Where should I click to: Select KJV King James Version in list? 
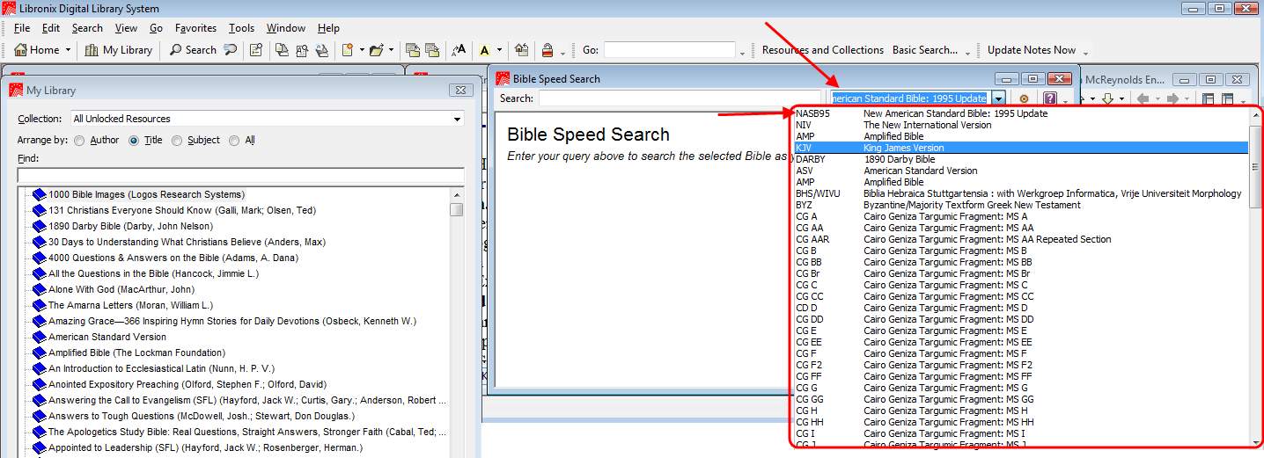pos(1021,148)
